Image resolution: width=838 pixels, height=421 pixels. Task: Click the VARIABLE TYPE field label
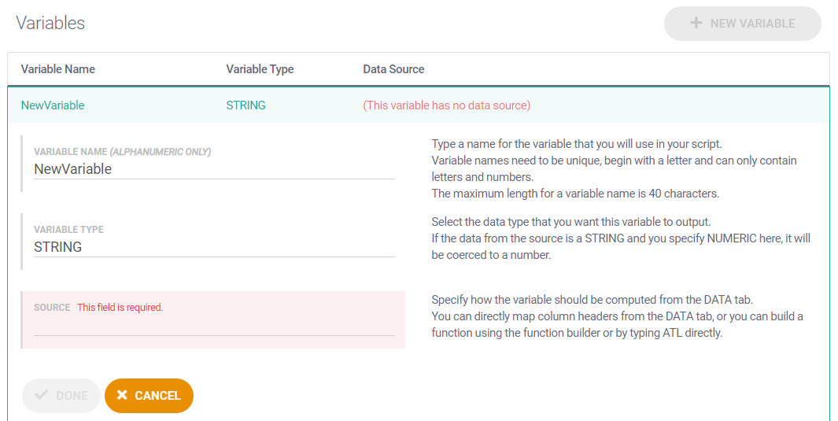[68, 230]
